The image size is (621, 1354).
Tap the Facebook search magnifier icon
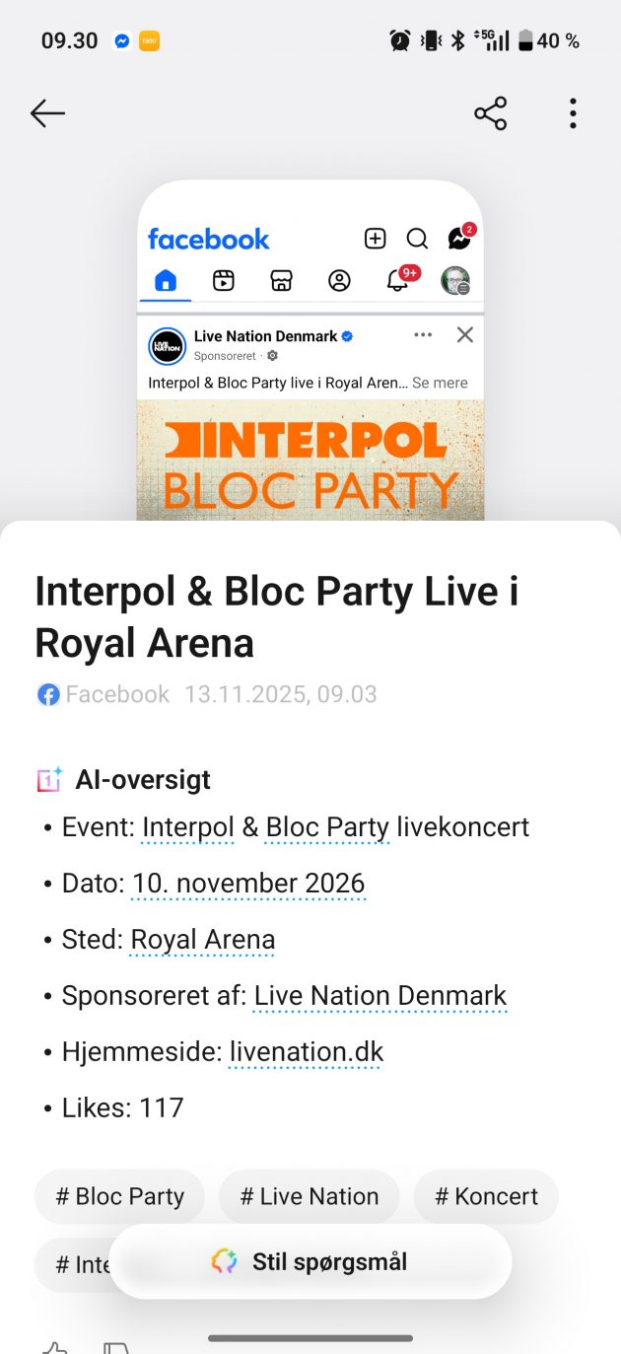point(417,239)
